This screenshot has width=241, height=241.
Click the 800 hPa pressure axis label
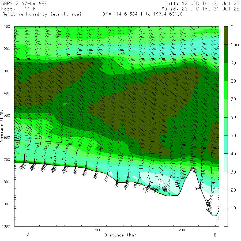click(x=7, y=182)
